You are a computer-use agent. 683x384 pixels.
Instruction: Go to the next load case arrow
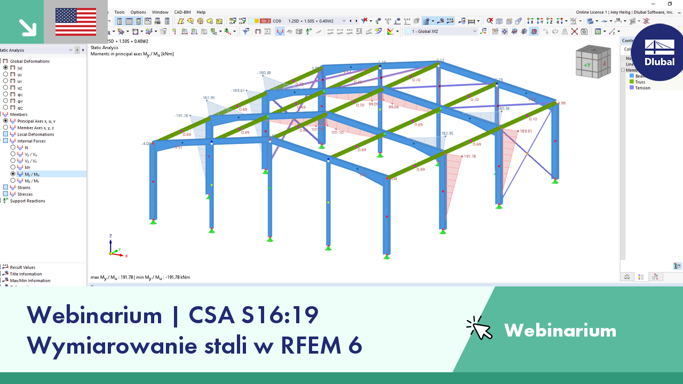pyautogui.click(x=356, y=21)
